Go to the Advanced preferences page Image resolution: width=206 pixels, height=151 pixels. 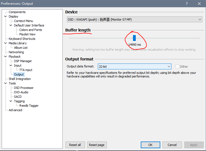15,110
